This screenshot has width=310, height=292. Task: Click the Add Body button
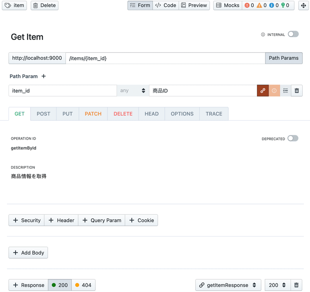(x=28, y=252)
